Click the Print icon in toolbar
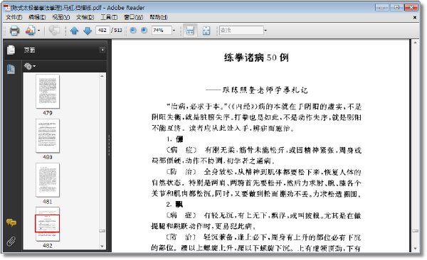This screenshot has height=260, width=427. 14,31
